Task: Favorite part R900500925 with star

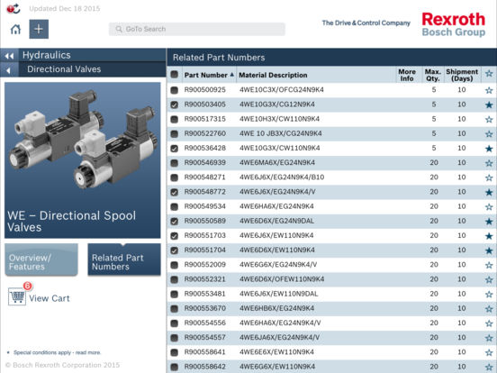Action: (489, 90)
